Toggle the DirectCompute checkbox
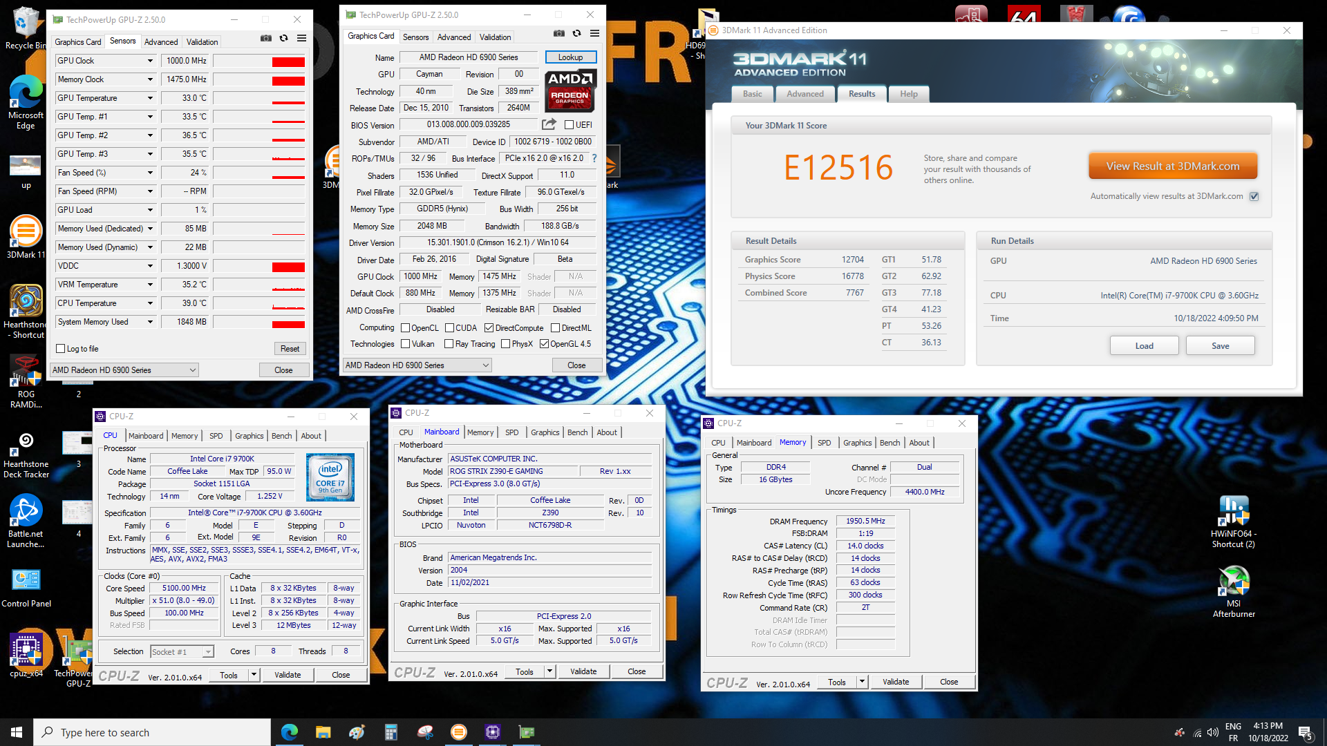Screen dimensions: 1327x746 pyautogui.click(x=489, y=328)
